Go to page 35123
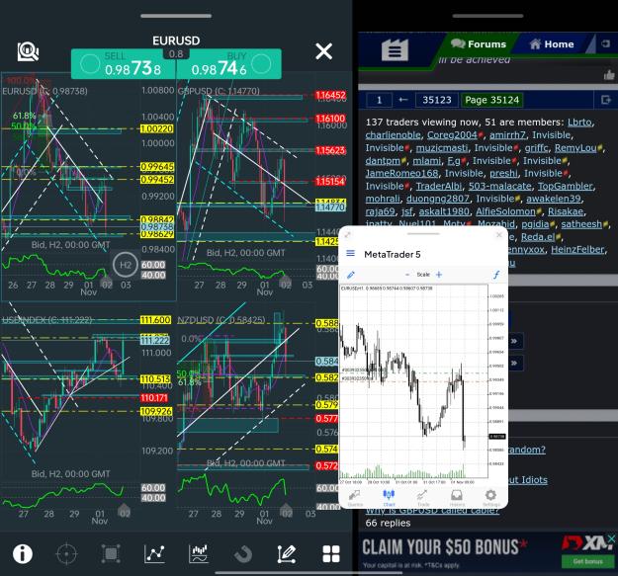The width and height of the screenshot is (618, 576). click(x=437, y=100)
